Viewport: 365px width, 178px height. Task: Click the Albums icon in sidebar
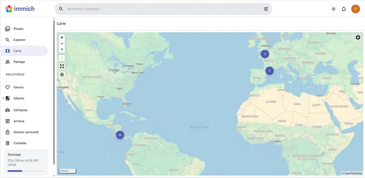pyautogui.click(x=8, y=98)
